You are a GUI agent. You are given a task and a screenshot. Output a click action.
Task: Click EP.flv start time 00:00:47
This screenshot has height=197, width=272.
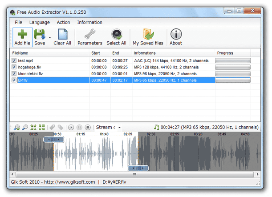click(99, 80)
